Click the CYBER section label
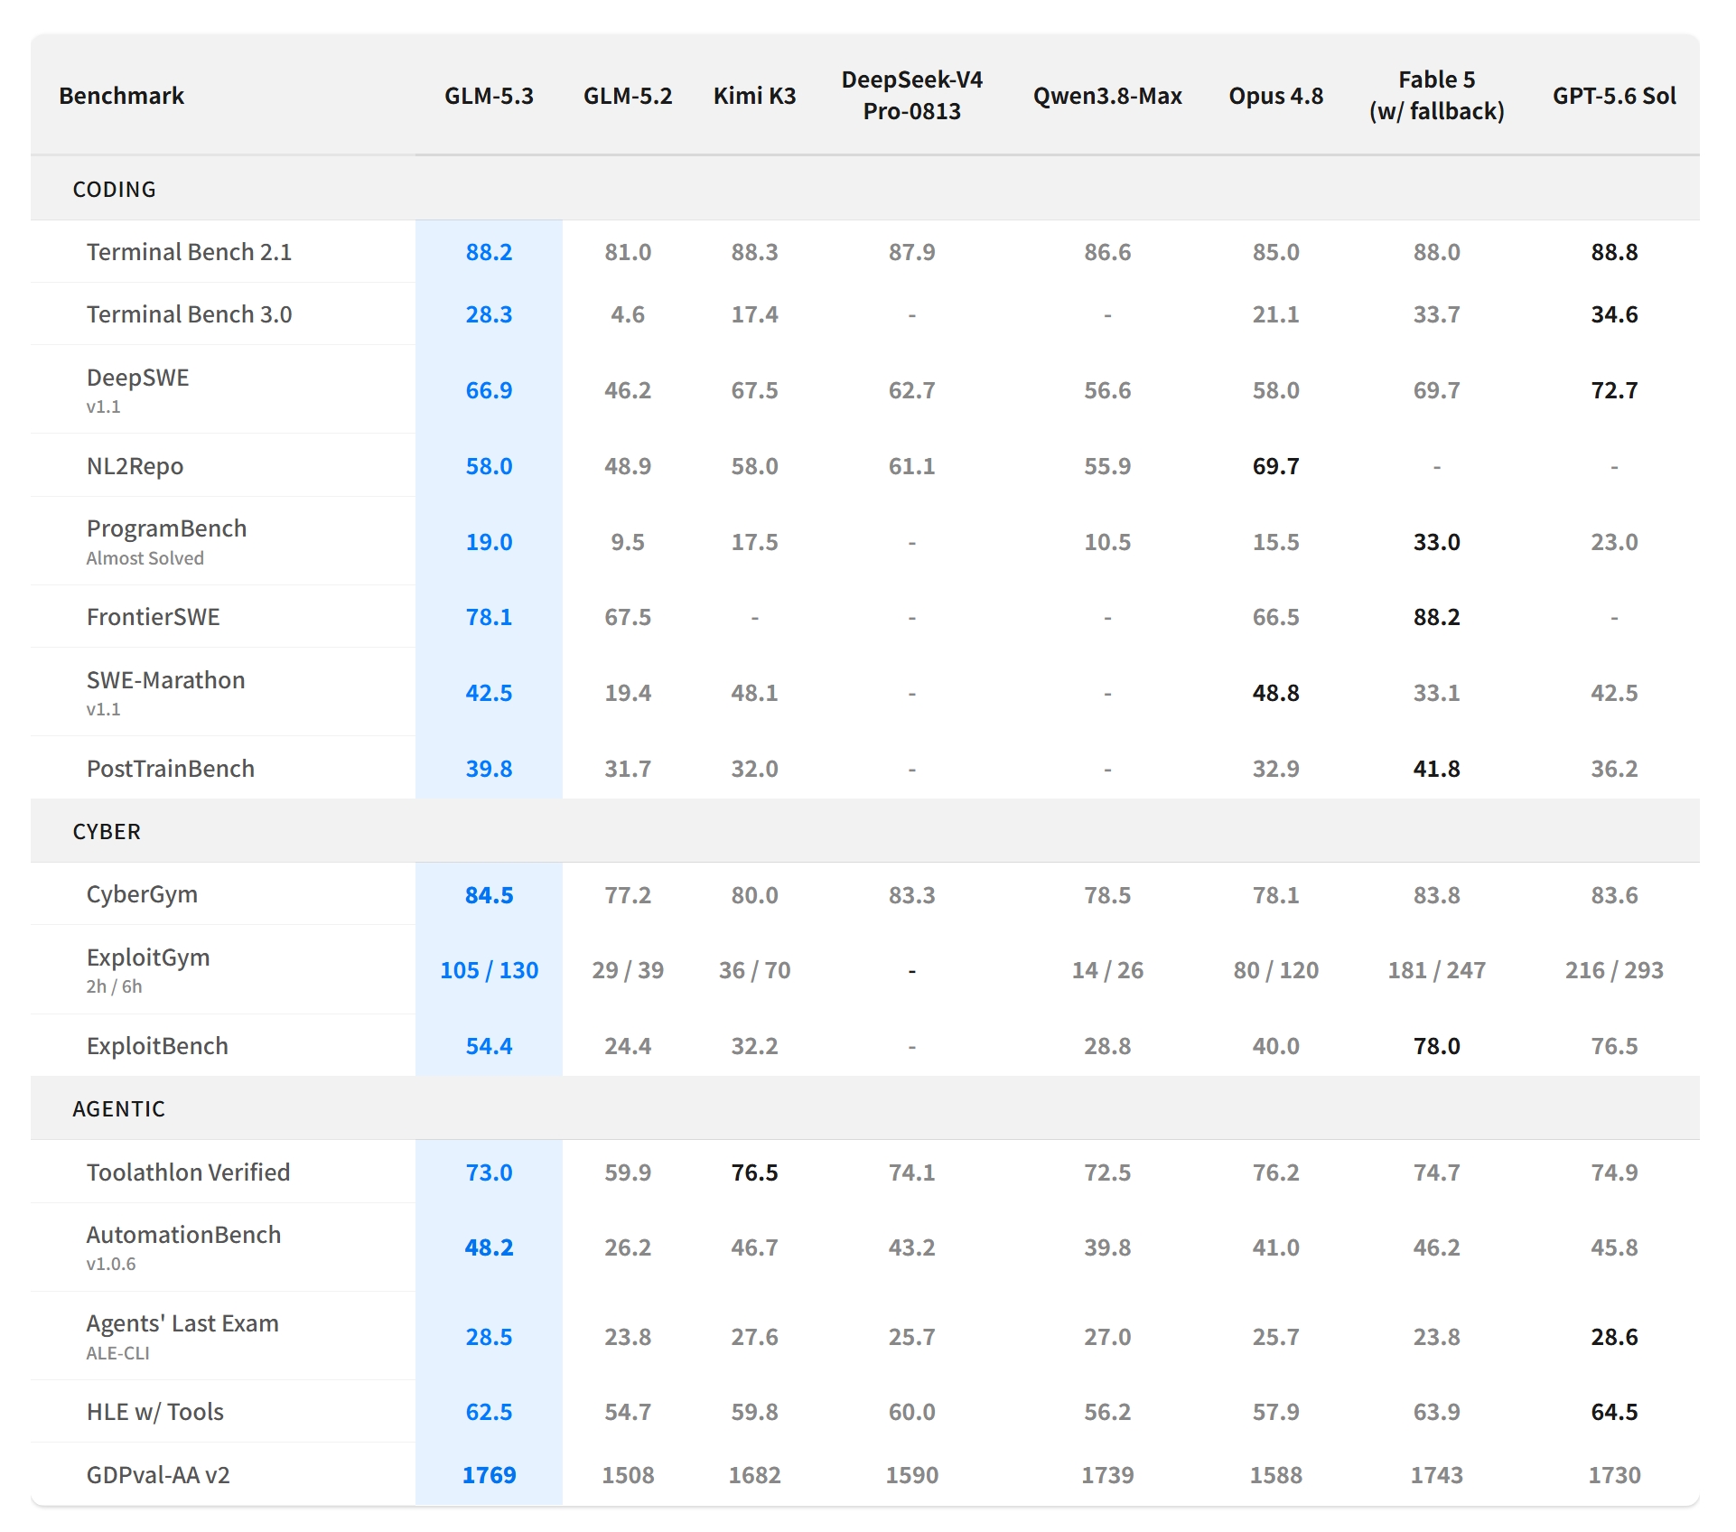Screen dimensions: 1736x1532 pos(107,831)
